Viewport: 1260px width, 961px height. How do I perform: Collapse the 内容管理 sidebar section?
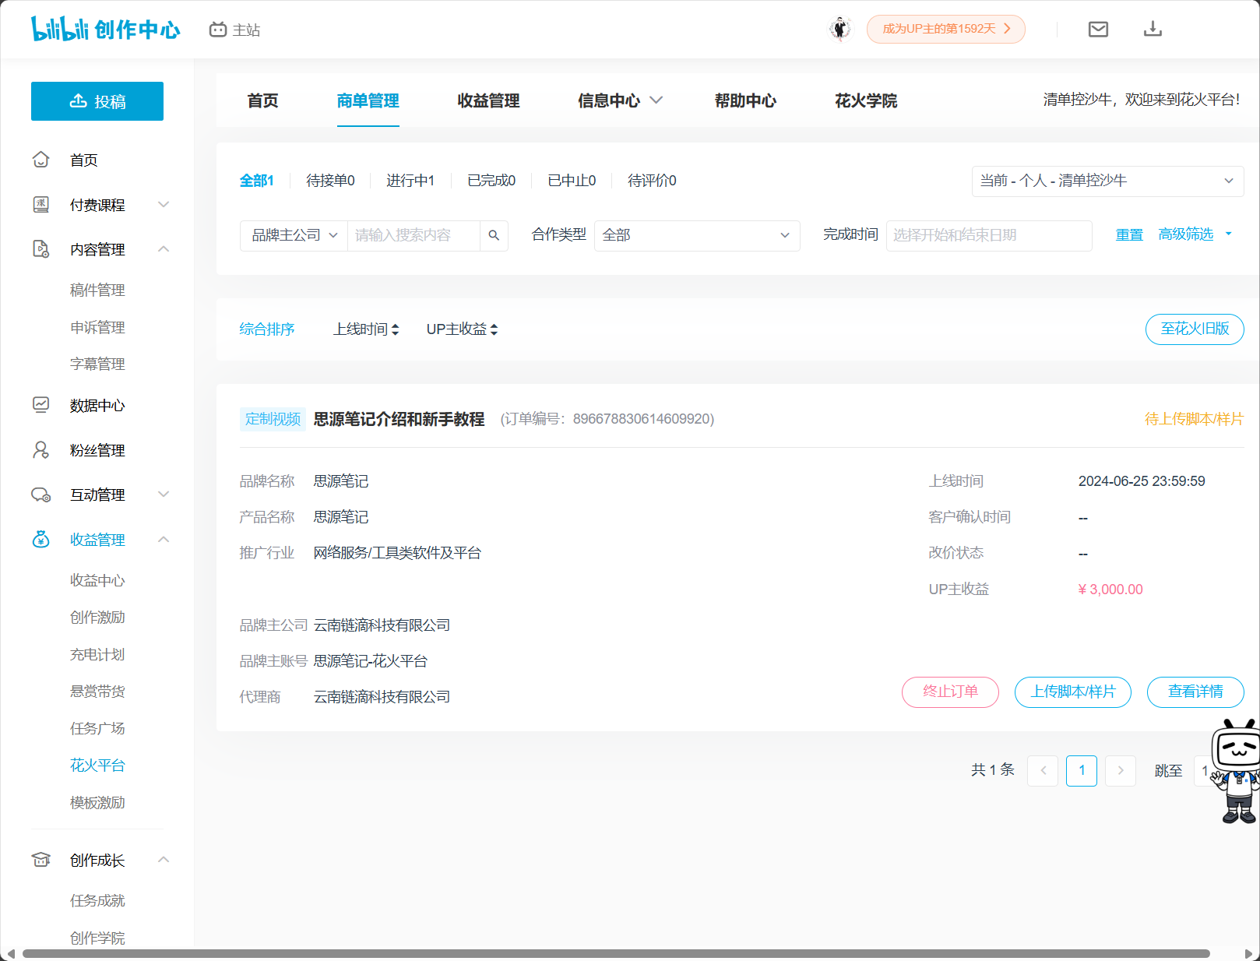[164, 249]
